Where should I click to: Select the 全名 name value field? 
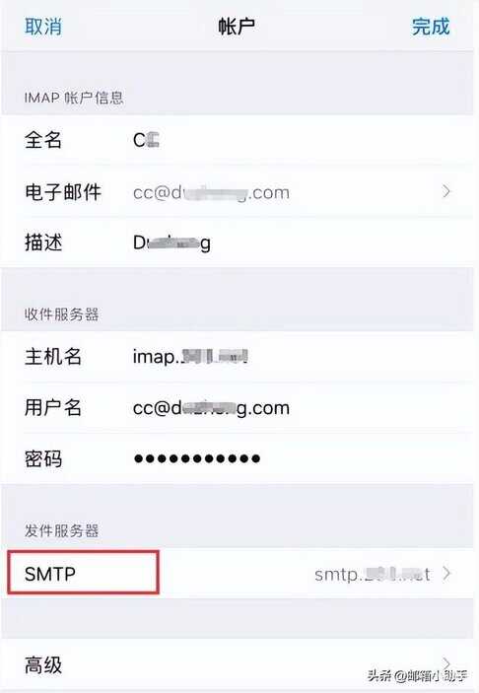point(146,140)
